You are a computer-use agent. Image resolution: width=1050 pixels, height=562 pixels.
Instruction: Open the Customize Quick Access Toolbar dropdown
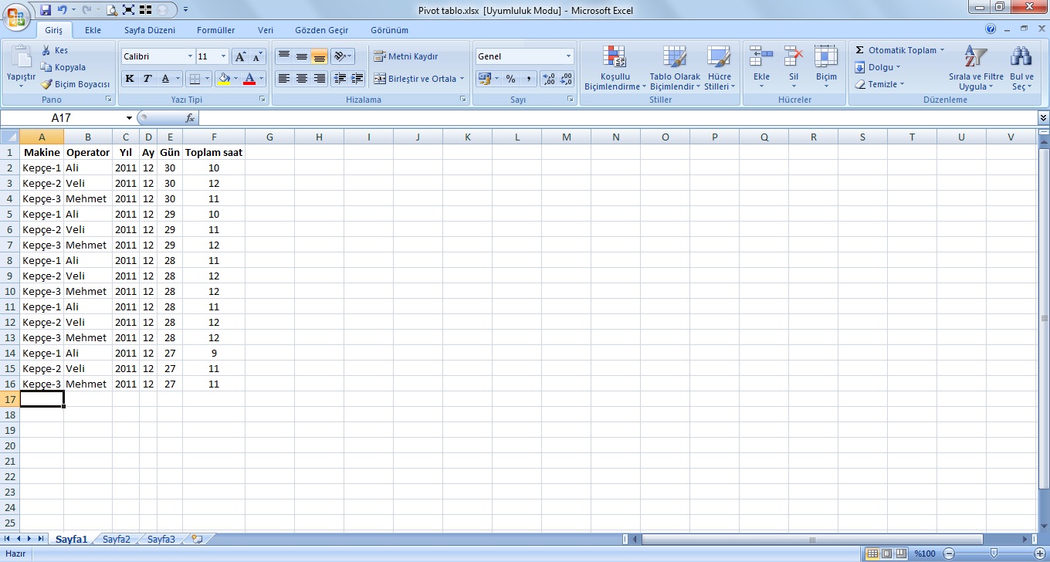tap(186, 11)
